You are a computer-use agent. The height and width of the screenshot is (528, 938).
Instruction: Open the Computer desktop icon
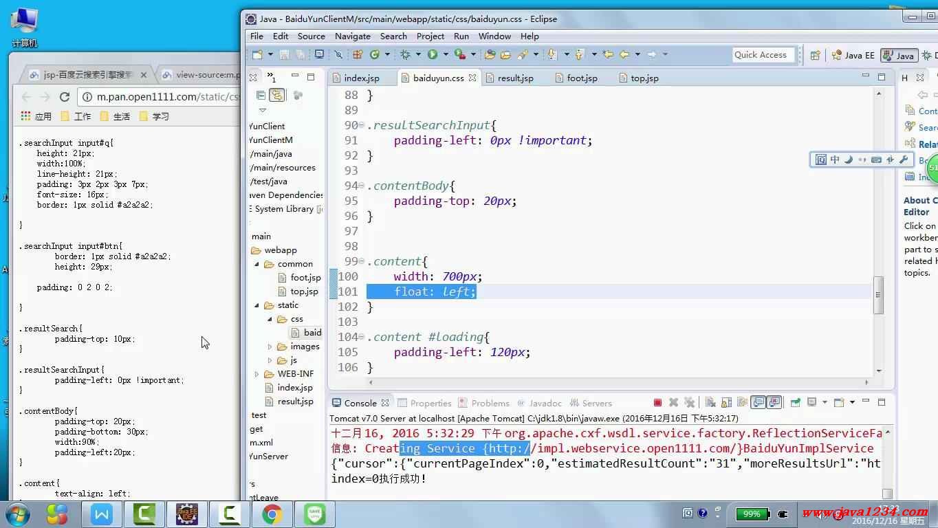tap(25, 27)
